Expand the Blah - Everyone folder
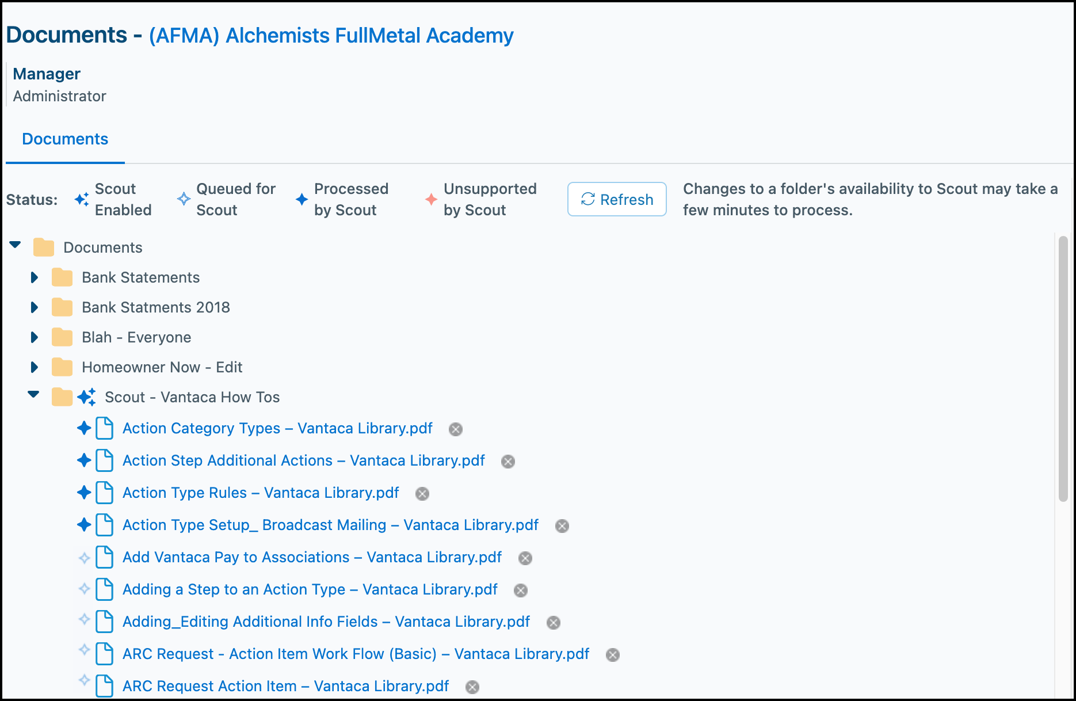The width and height of the screenshot is (1076, 701). (x=34, y=337)
